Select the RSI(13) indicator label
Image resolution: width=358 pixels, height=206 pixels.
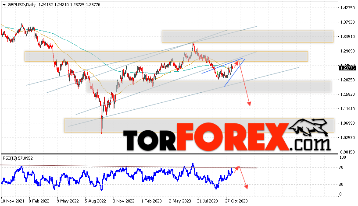[18, 158]
